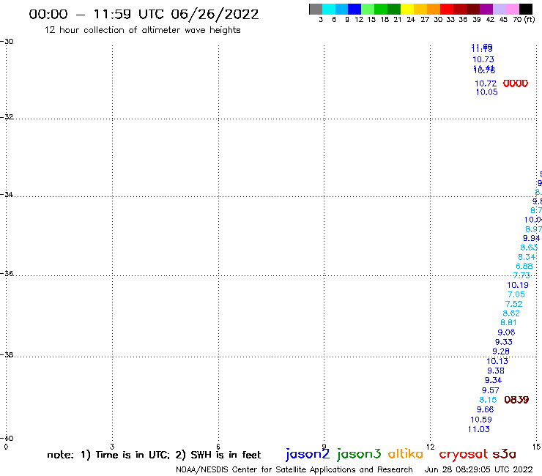
Task: Click the title with date 06/26/2022
Action: (144, 15)
